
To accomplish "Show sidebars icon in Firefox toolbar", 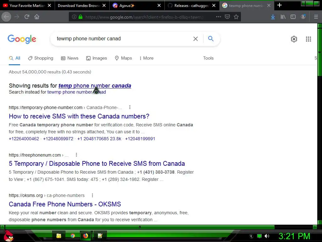I will [x=293, y=17].
